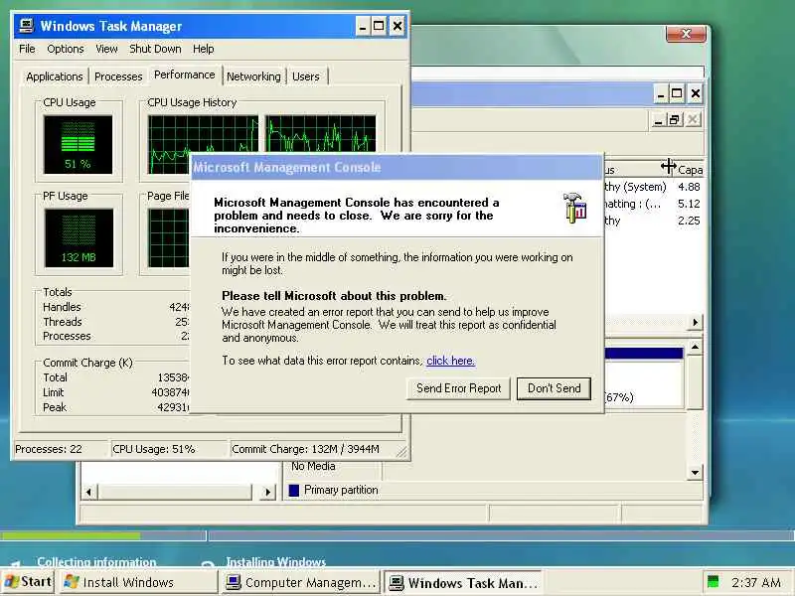
Task: Click the Task Manager title bar icon
Action: point(27,26)
